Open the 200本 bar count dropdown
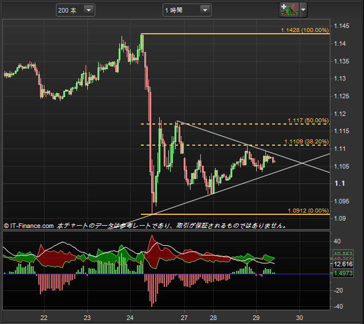Viewport: 364px width, 324px height. (75, 10)
